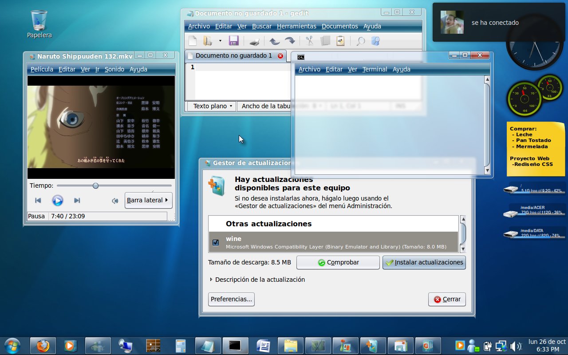Open the file manager folder in taskbar
Viewport: 568px width, 355px height.
point(291,345)
